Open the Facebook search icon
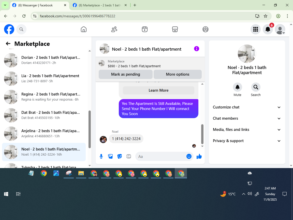293x220 pixels. point(21,29)
